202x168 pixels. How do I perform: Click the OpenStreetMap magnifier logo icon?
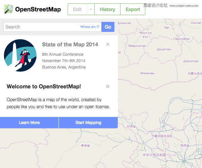coord(8,9)
